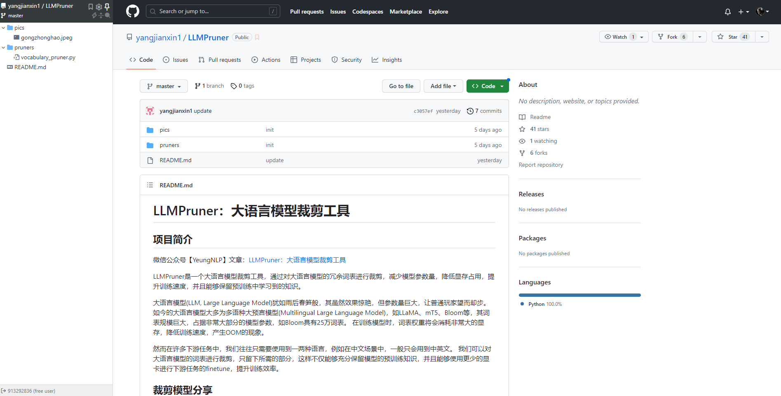Open the plus create-new dropdown

click(x=743, y=12)
